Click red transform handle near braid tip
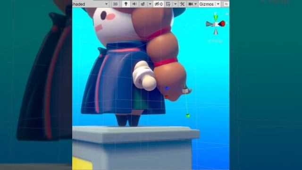 167,97
